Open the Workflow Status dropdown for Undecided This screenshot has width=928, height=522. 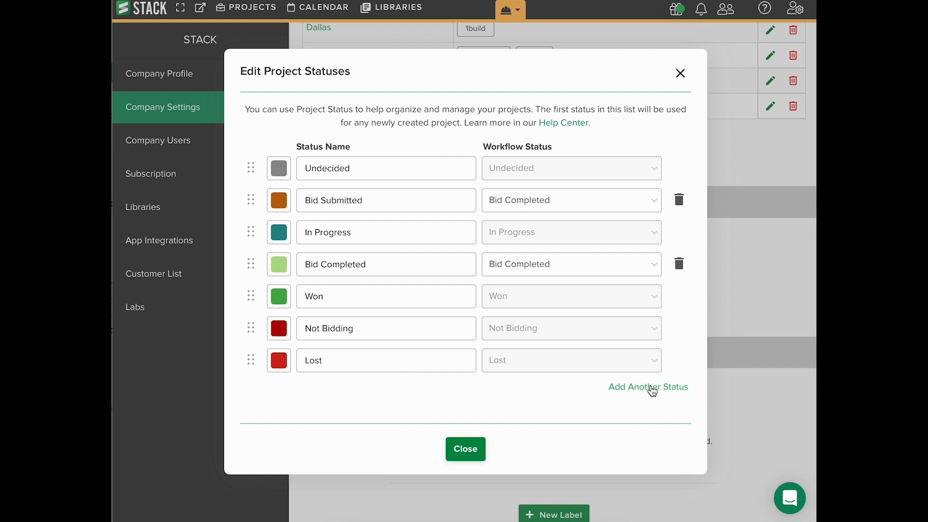point(571,168)
